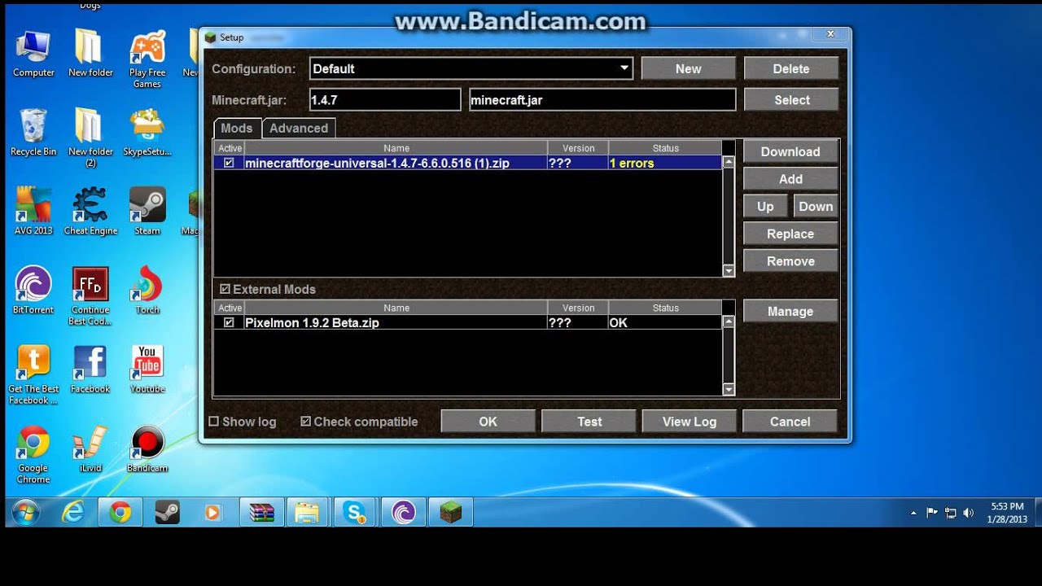Toggle the External Mods checkbox

click(x=225, y=289)
